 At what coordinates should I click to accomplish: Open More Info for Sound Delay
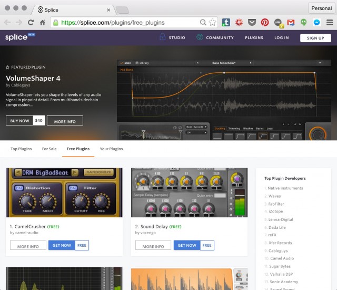tap(153, 246)
